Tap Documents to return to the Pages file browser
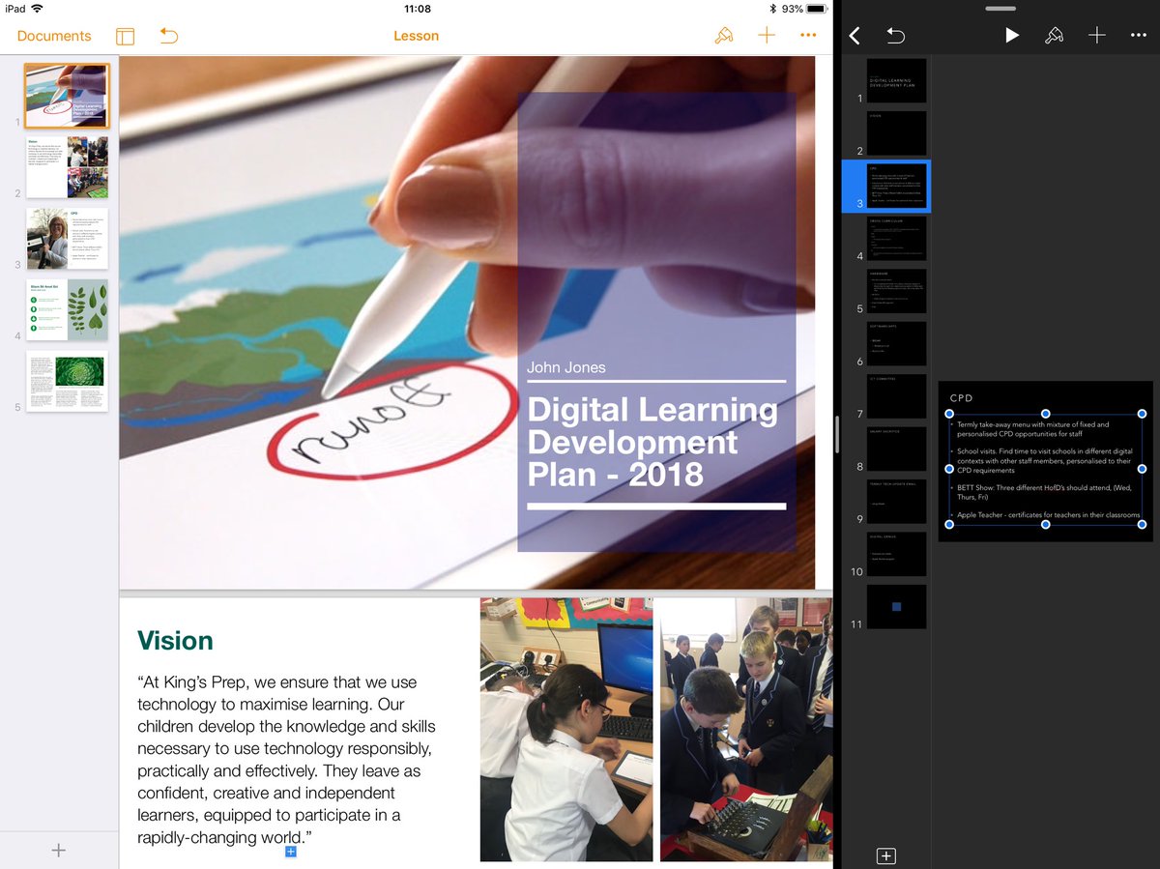Image resolution: width=1160 pixels, height=869 pixels. [53, 36]
